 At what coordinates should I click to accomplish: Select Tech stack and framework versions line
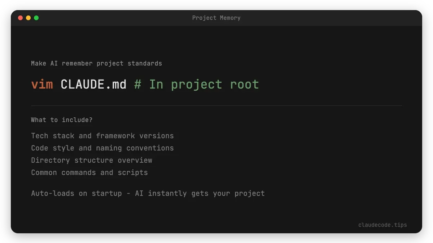(x=102, y=136)
